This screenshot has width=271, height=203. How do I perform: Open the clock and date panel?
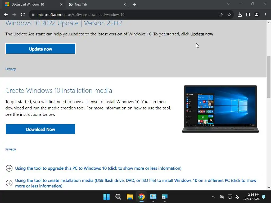coord(251,197)
